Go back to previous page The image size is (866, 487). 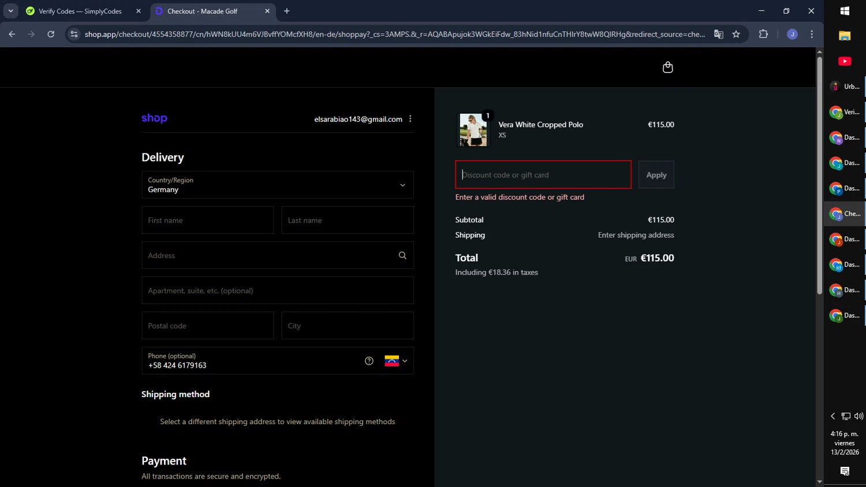click(12, 34)
